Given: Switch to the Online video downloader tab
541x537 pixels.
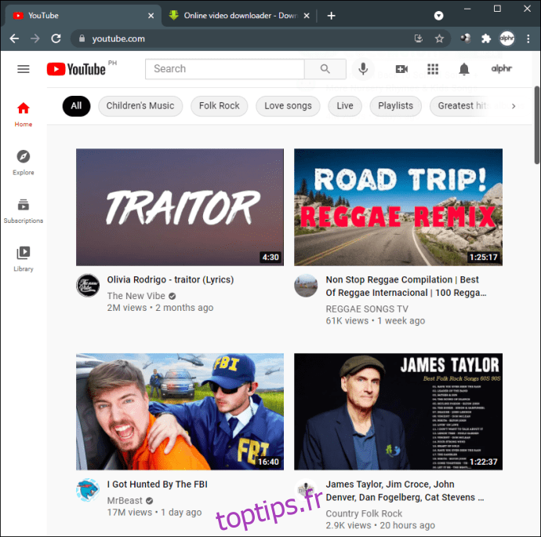Looking at the screenshot, I should pos(240,16).
